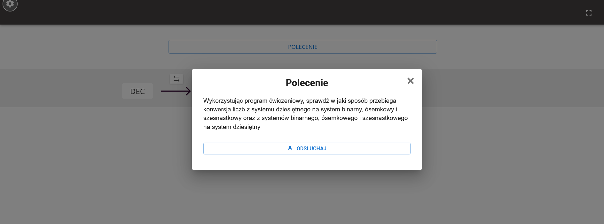Tap the gear icon in the top bar

pyautogui.click(x=10, y=4)
